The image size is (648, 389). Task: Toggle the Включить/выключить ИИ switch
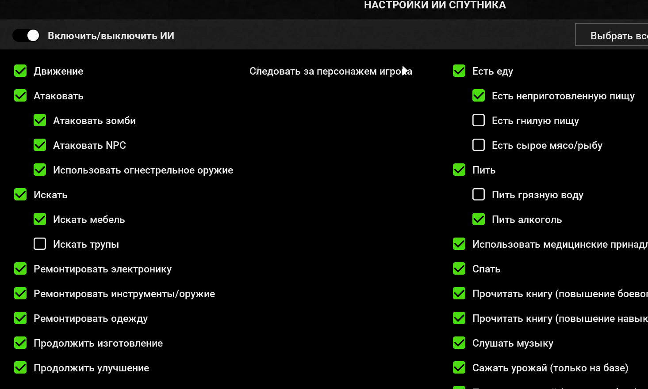[x=26, y=35]
